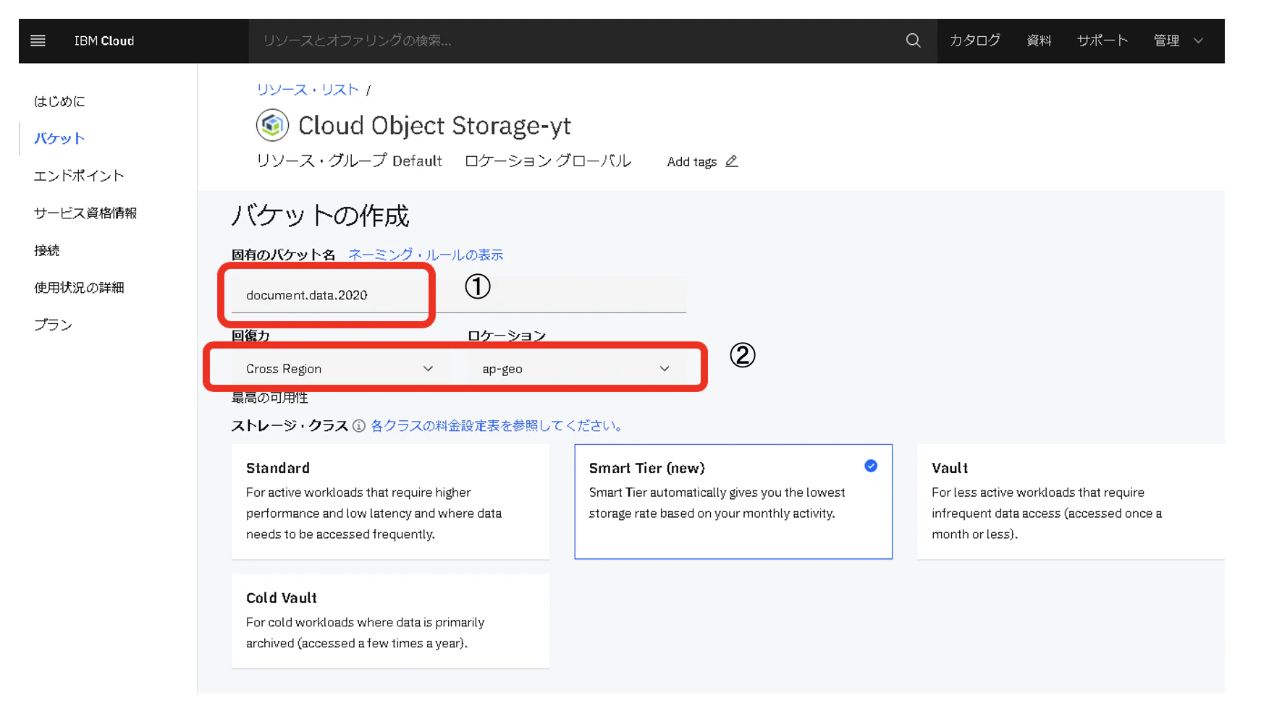1261x716 pixels.
Task: Click the リソース・リスト breadcrumb link
Action: point(308,90)
